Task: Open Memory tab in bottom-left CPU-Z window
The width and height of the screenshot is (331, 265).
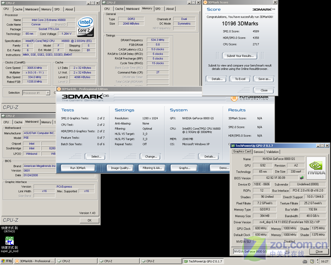Action: coord(46,122)
